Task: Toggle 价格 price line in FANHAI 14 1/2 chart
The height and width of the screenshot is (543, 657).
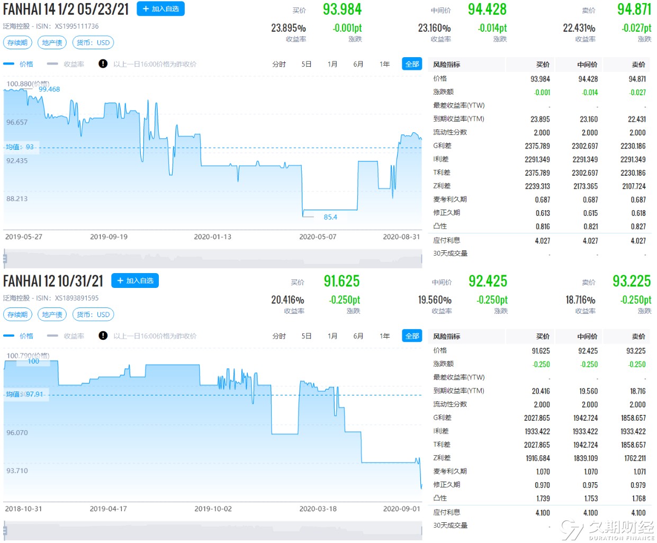Action: coord(19,64)
